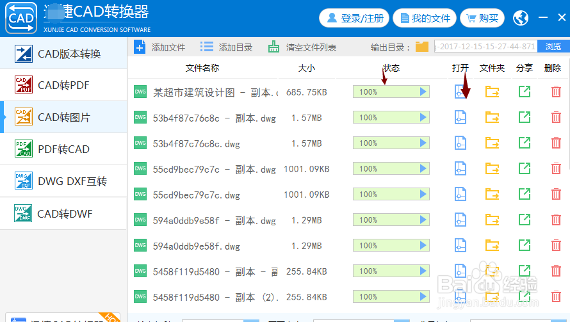Switch to the CAD转DWF tab
570x322 pixels.
63,213
